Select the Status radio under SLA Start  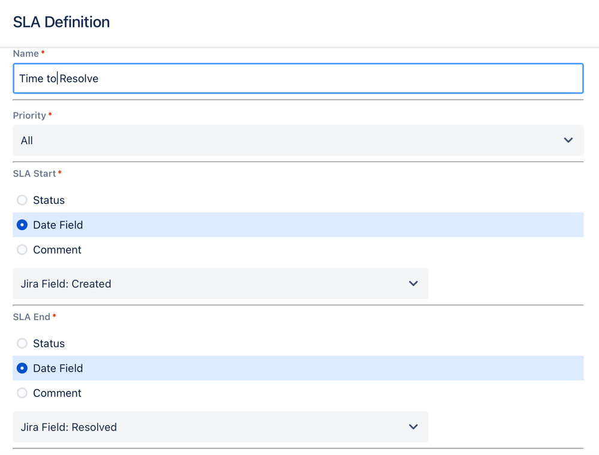pos(22,200)
